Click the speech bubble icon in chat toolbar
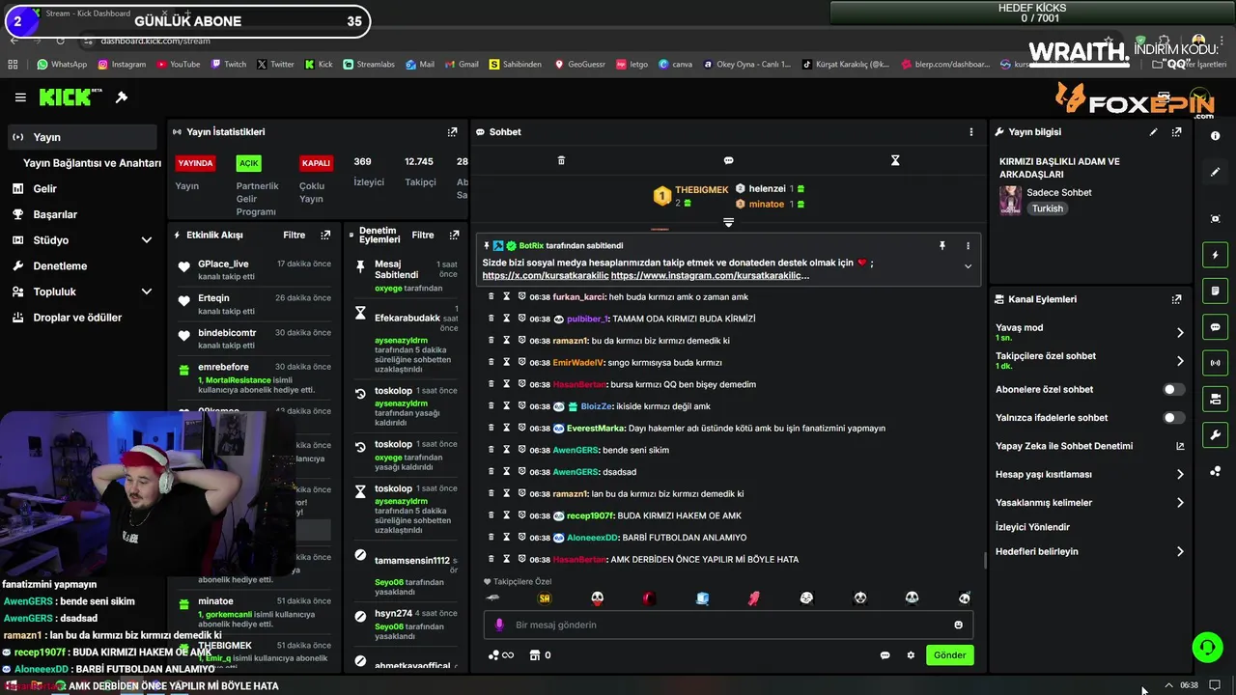 click(728, 160)
